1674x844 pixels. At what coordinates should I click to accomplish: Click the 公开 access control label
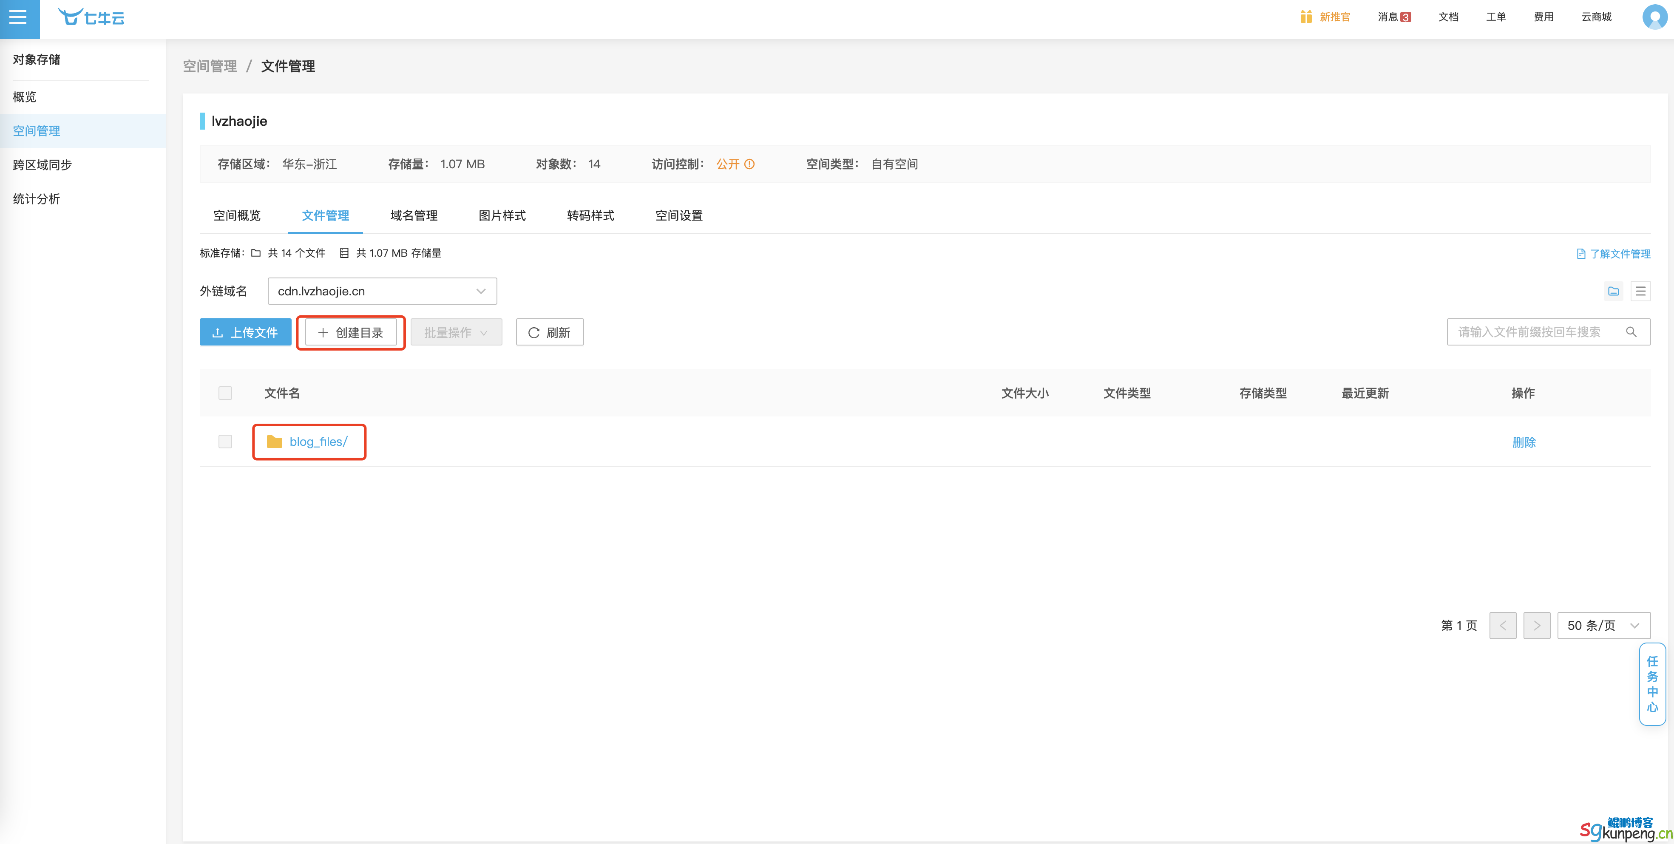pyautogui.click(x=728, y=164)
